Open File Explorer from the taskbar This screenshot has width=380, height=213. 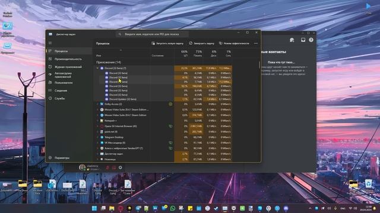point(112,208)
